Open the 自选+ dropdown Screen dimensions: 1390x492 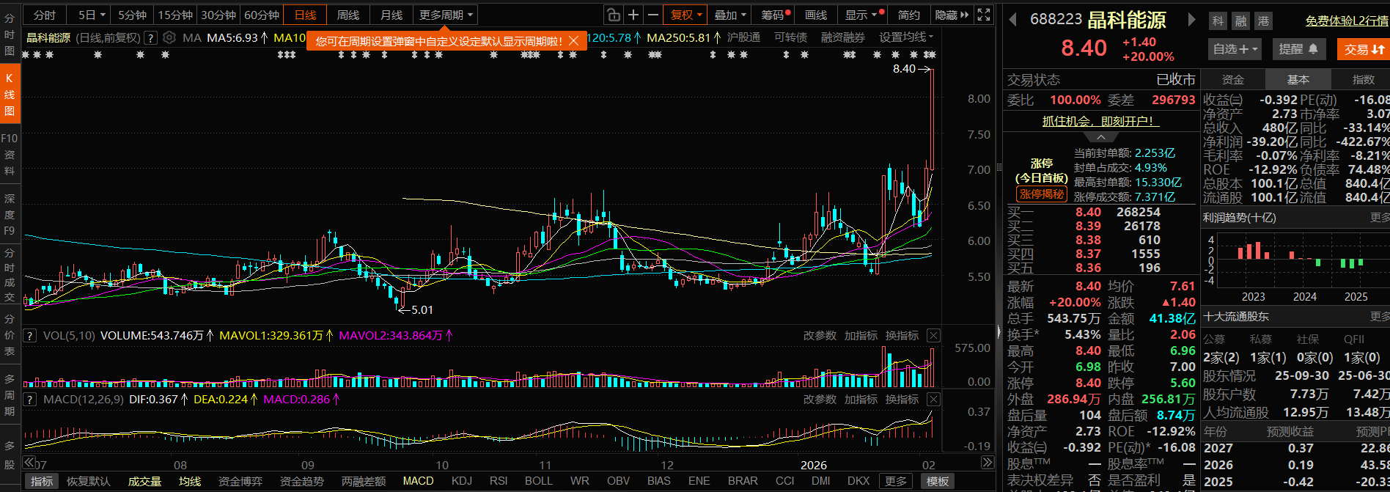pyautogui.click(x=1235, y=49)
